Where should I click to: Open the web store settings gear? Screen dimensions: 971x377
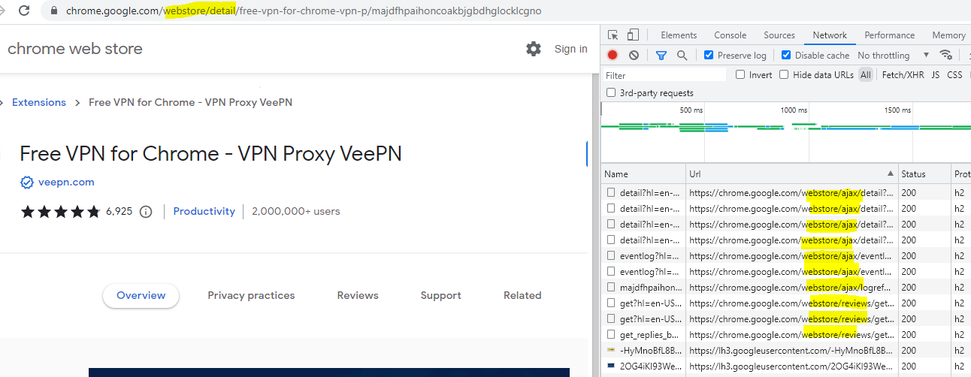(534, 49)
